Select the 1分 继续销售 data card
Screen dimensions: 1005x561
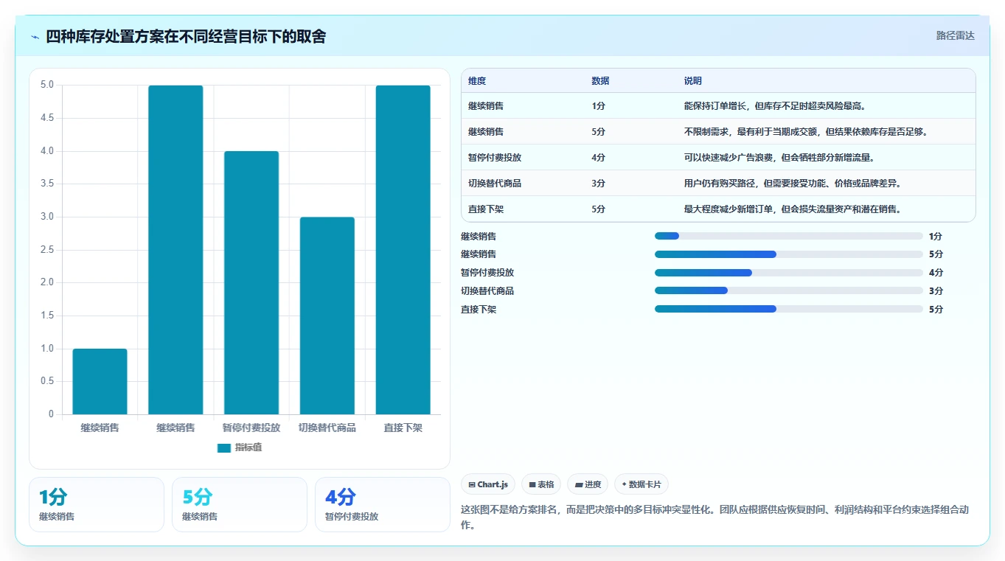coord(97,504)
